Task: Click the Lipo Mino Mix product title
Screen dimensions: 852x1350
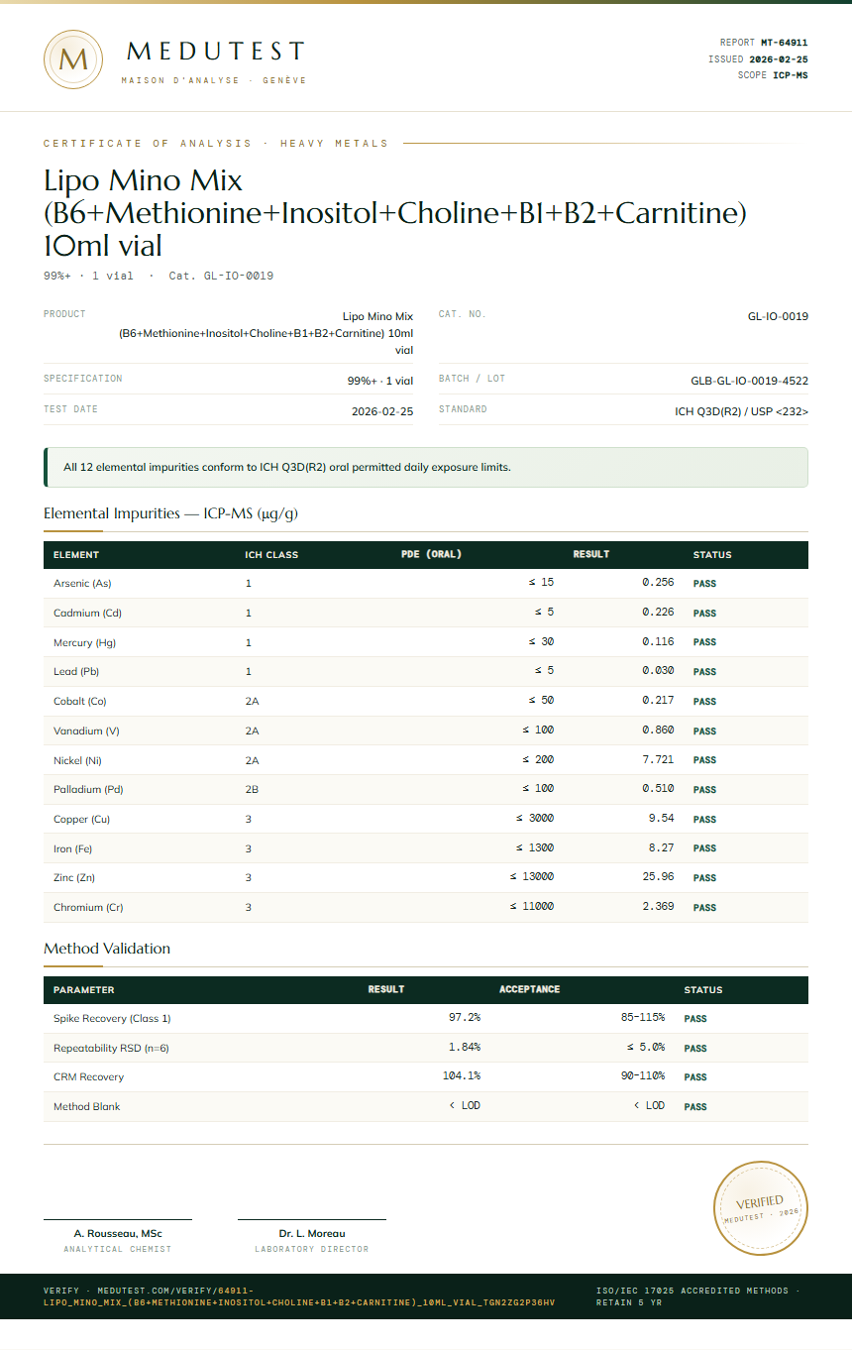Action: (x=395, y=213)
